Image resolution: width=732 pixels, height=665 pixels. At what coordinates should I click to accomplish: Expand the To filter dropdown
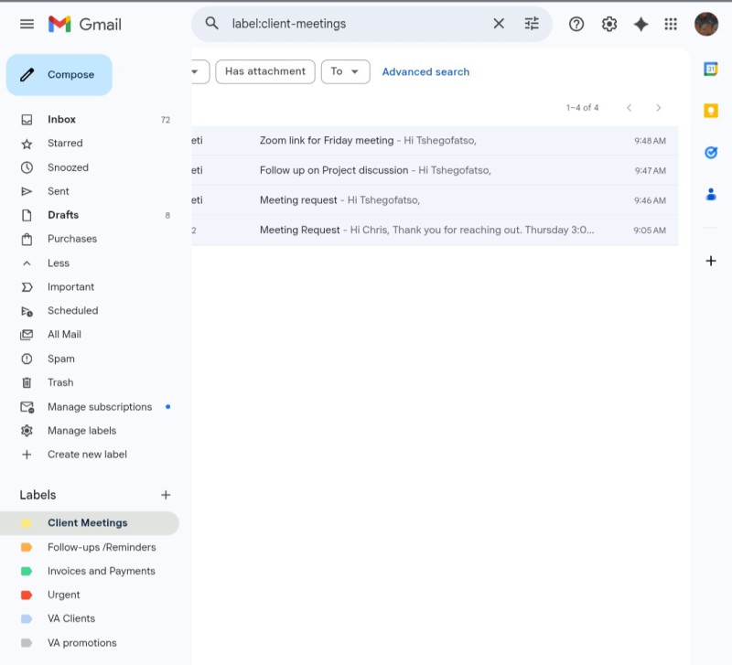(x=345, y=71)
